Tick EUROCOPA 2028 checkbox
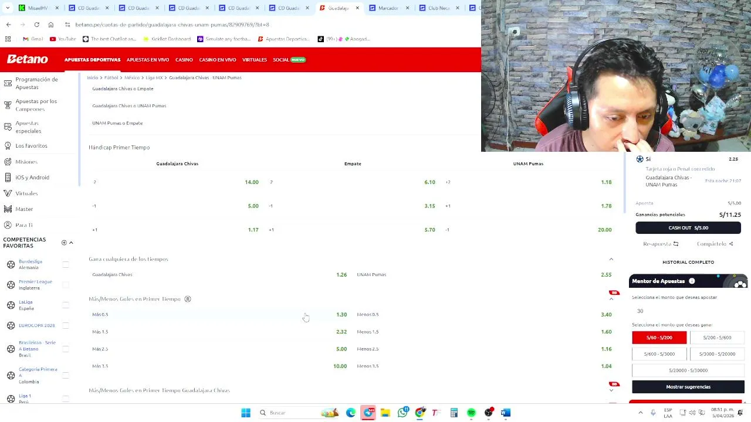 (x=66, y=325)
